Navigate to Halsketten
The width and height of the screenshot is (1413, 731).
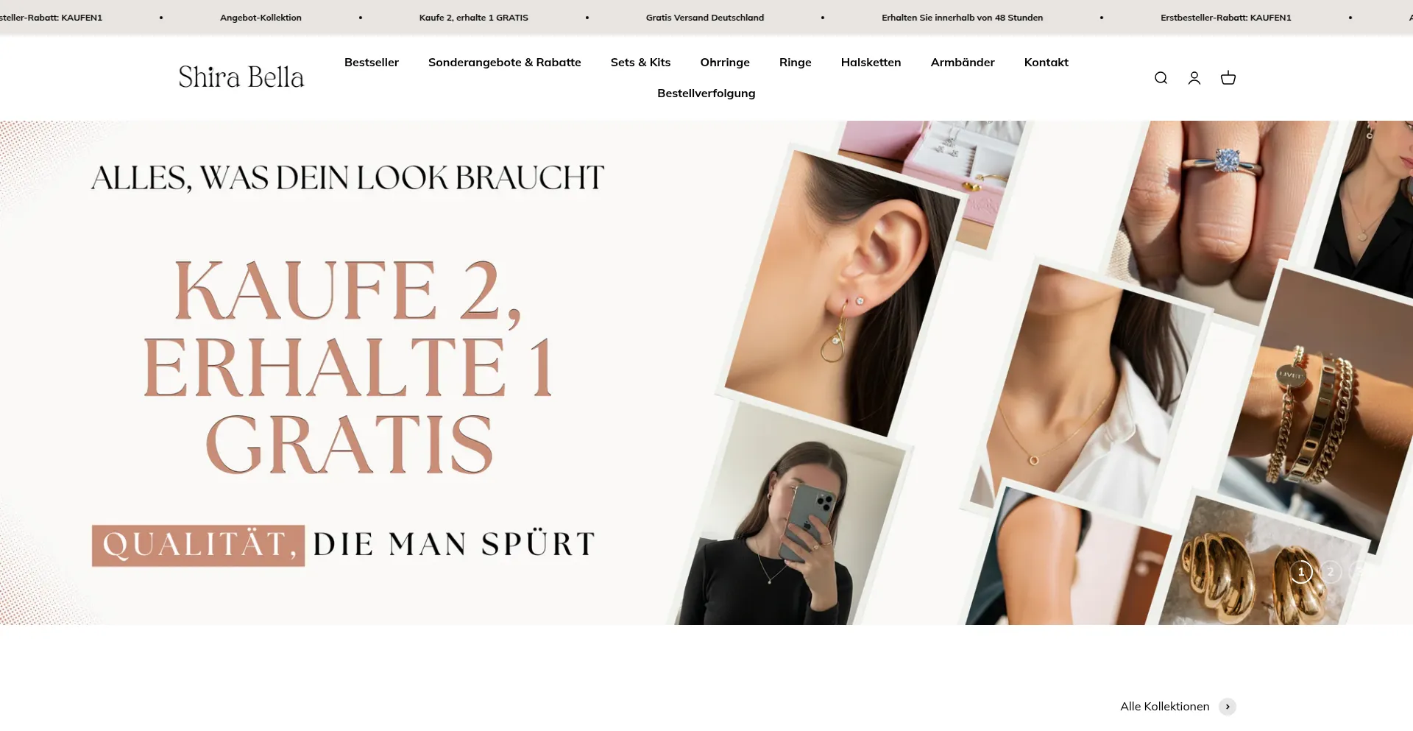(x=871, y=63)
